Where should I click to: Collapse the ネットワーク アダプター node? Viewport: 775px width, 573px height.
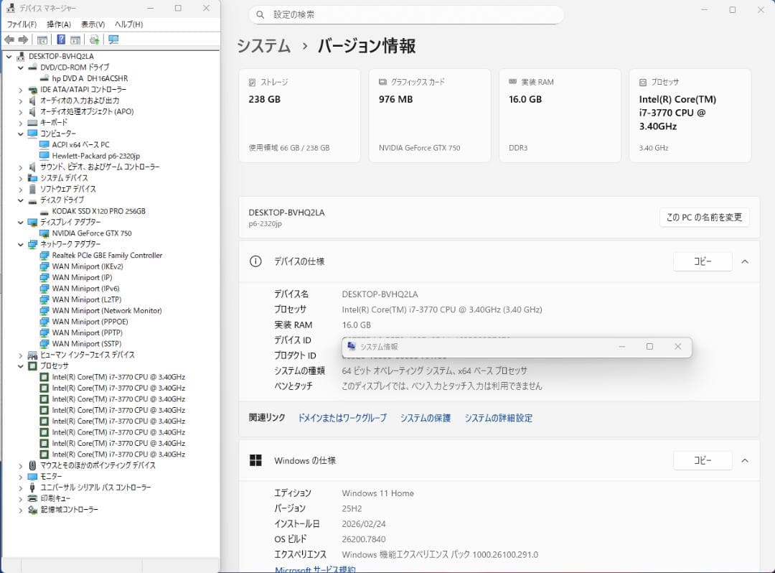coord(20,244)
